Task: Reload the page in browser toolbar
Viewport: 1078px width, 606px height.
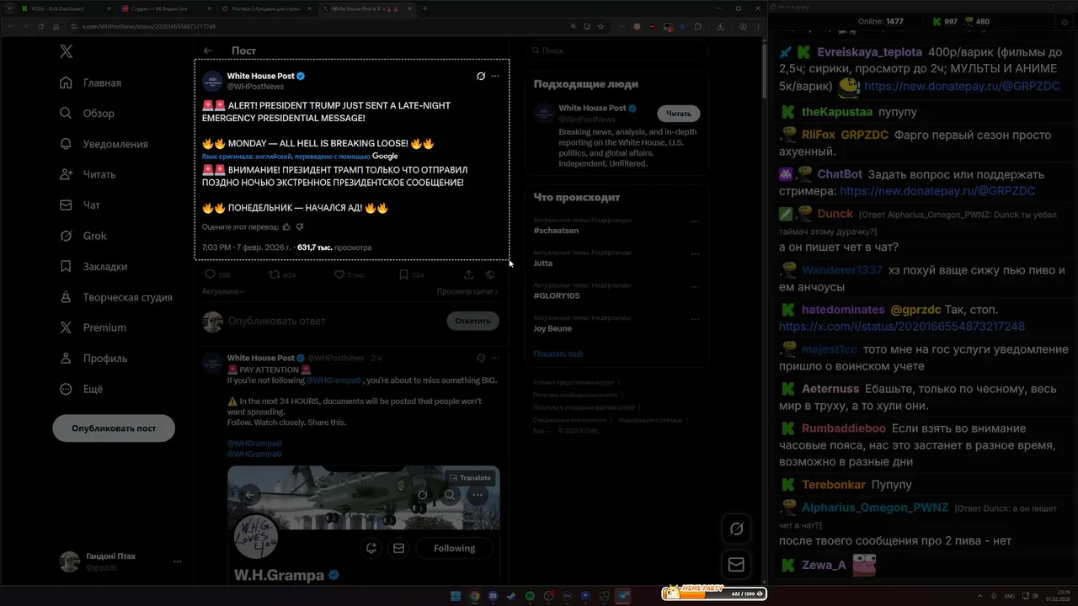Action: 40,26
